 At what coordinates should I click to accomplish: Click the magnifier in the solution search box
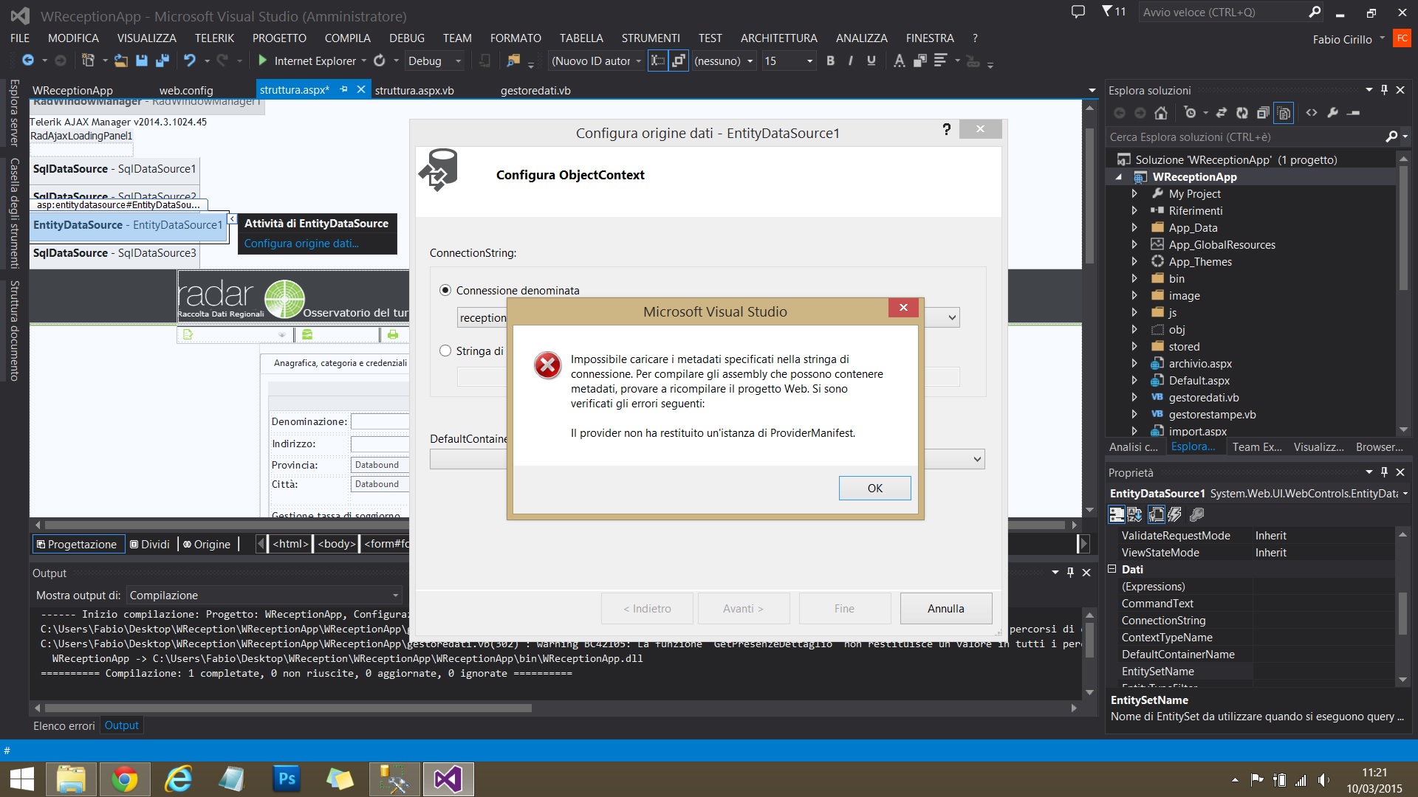tap(1391, 137)
